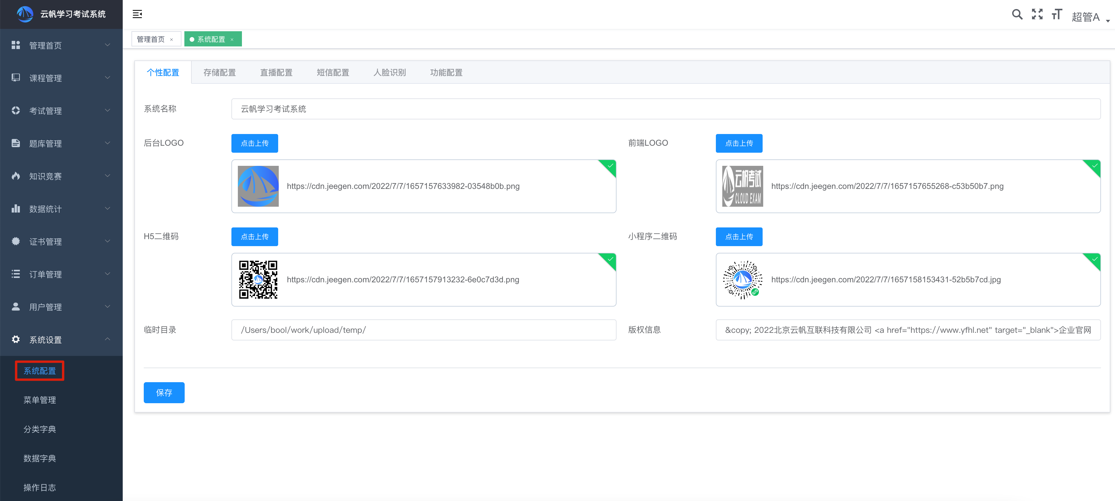Switch to the 直播配置 tab

point(276,72)
